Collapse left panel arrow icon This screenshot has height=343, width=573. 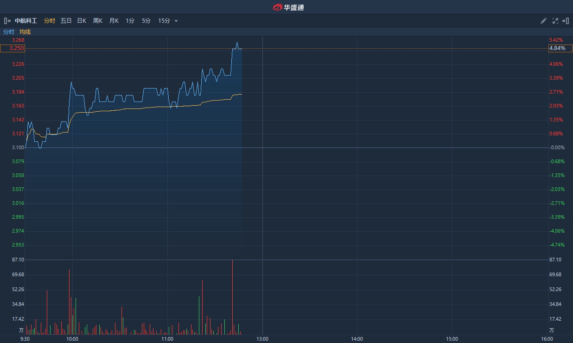click(7, 21)
